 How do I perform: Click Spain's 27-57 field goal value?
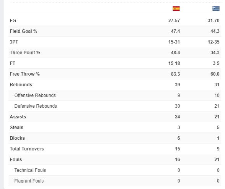(174, 21)
